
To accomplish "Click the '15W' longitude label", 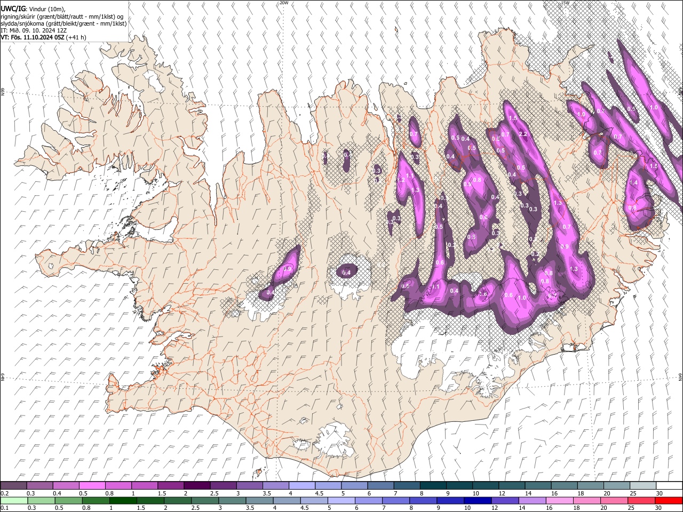I will (565, 3).
